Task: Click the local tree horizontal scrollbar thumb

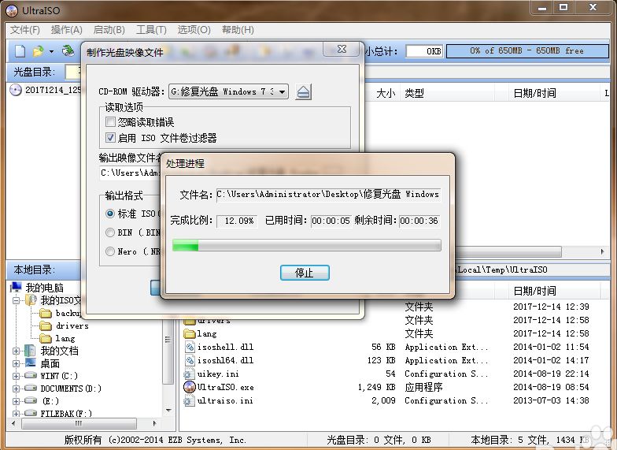Action: 79,424
